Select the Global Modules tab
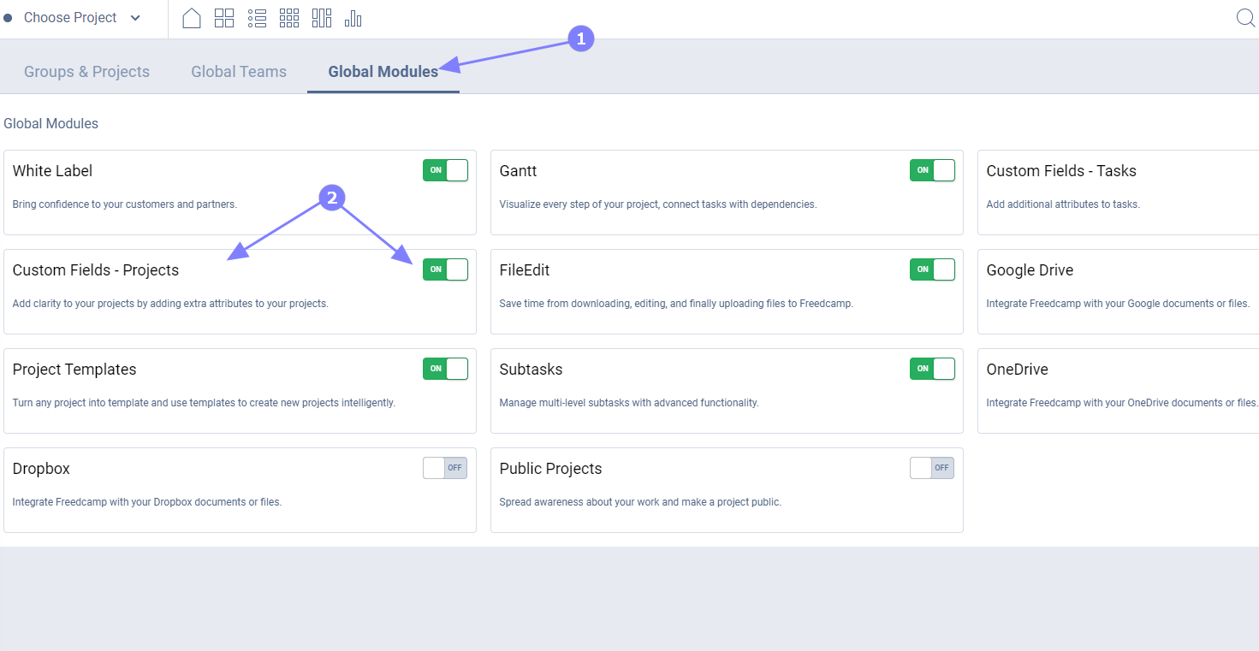Viewport: 1259px width, 651px height. click(x=383, y=72)
